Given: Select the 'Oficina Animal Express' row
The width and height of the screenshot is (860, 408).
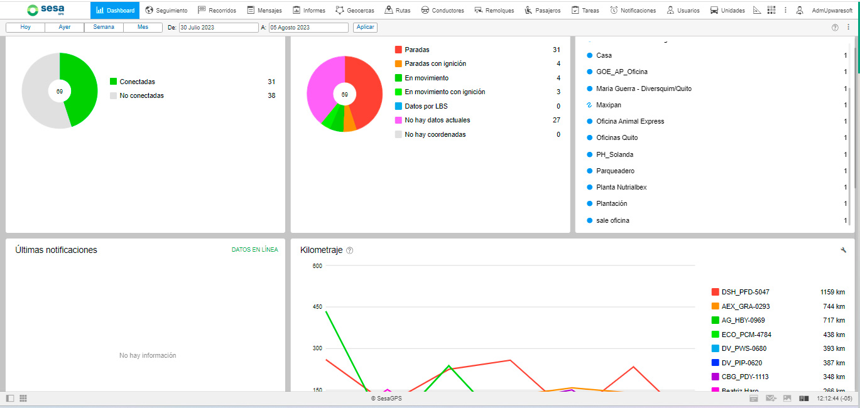Looking at the screenshot, I should click(x=717, y=121).
